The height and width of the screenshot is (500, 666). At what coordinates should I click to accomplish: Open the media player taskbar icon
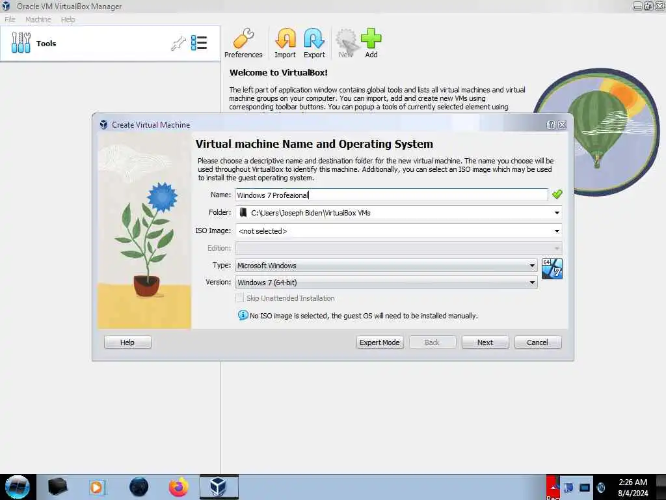[98, 487]
